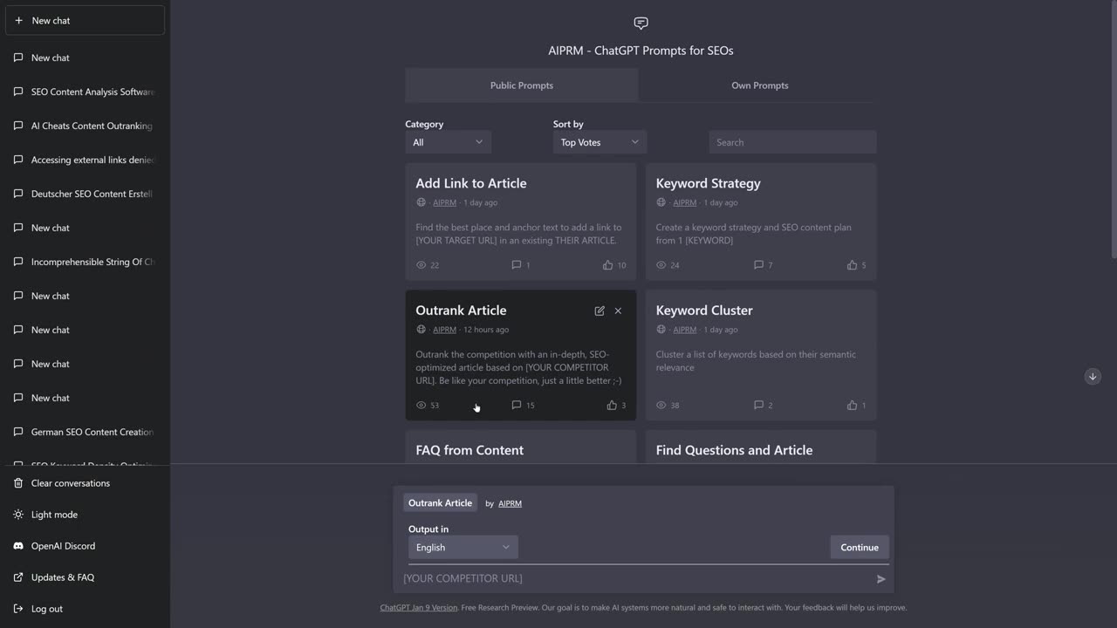The width and height of the screenshot is (1117, 628).
Task: Toggle Light mode in the sidebar
Action: (x=85, y=515)
